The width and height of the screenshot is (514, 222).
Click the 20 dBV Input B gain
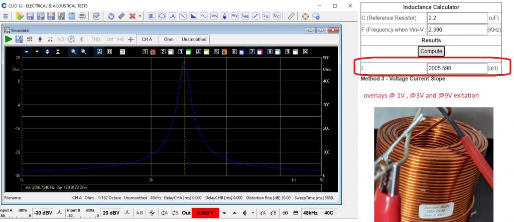[x=111, y=213]
